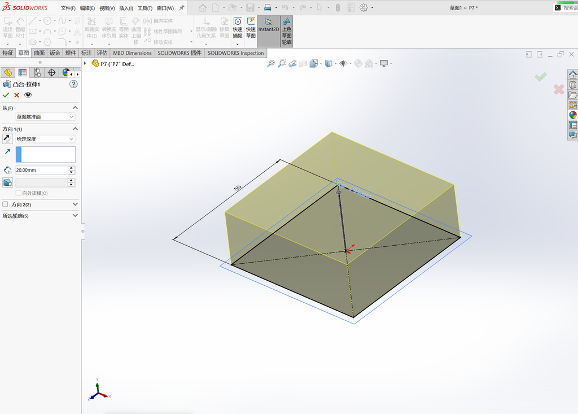
Task: Open the DimXpertManager crosshair tab
Action: point(51,73)
